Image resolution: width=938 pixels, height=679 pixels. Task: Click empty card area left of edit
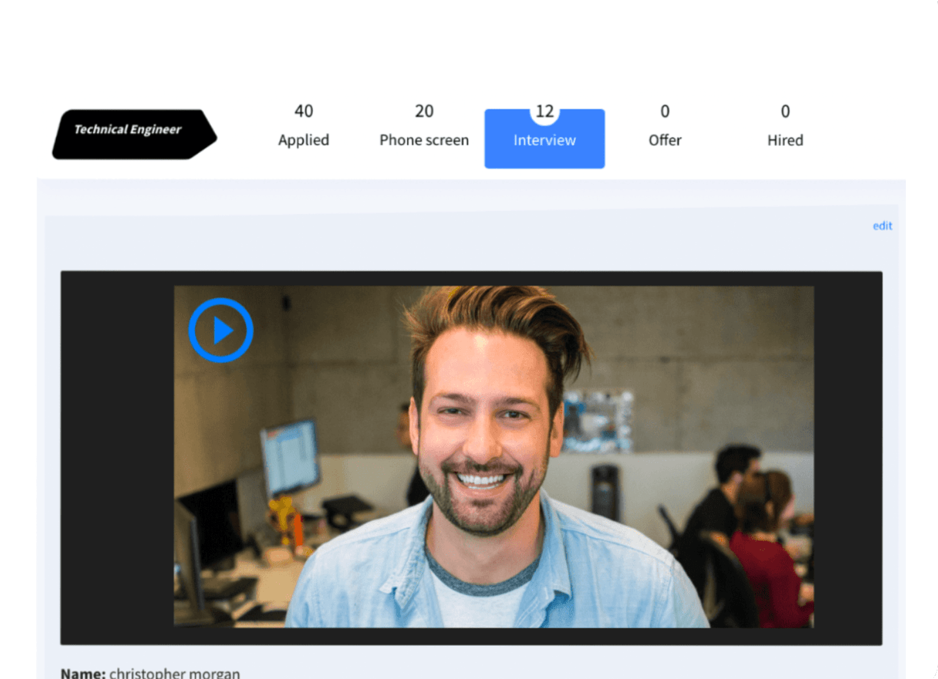[x=450, y=241]
